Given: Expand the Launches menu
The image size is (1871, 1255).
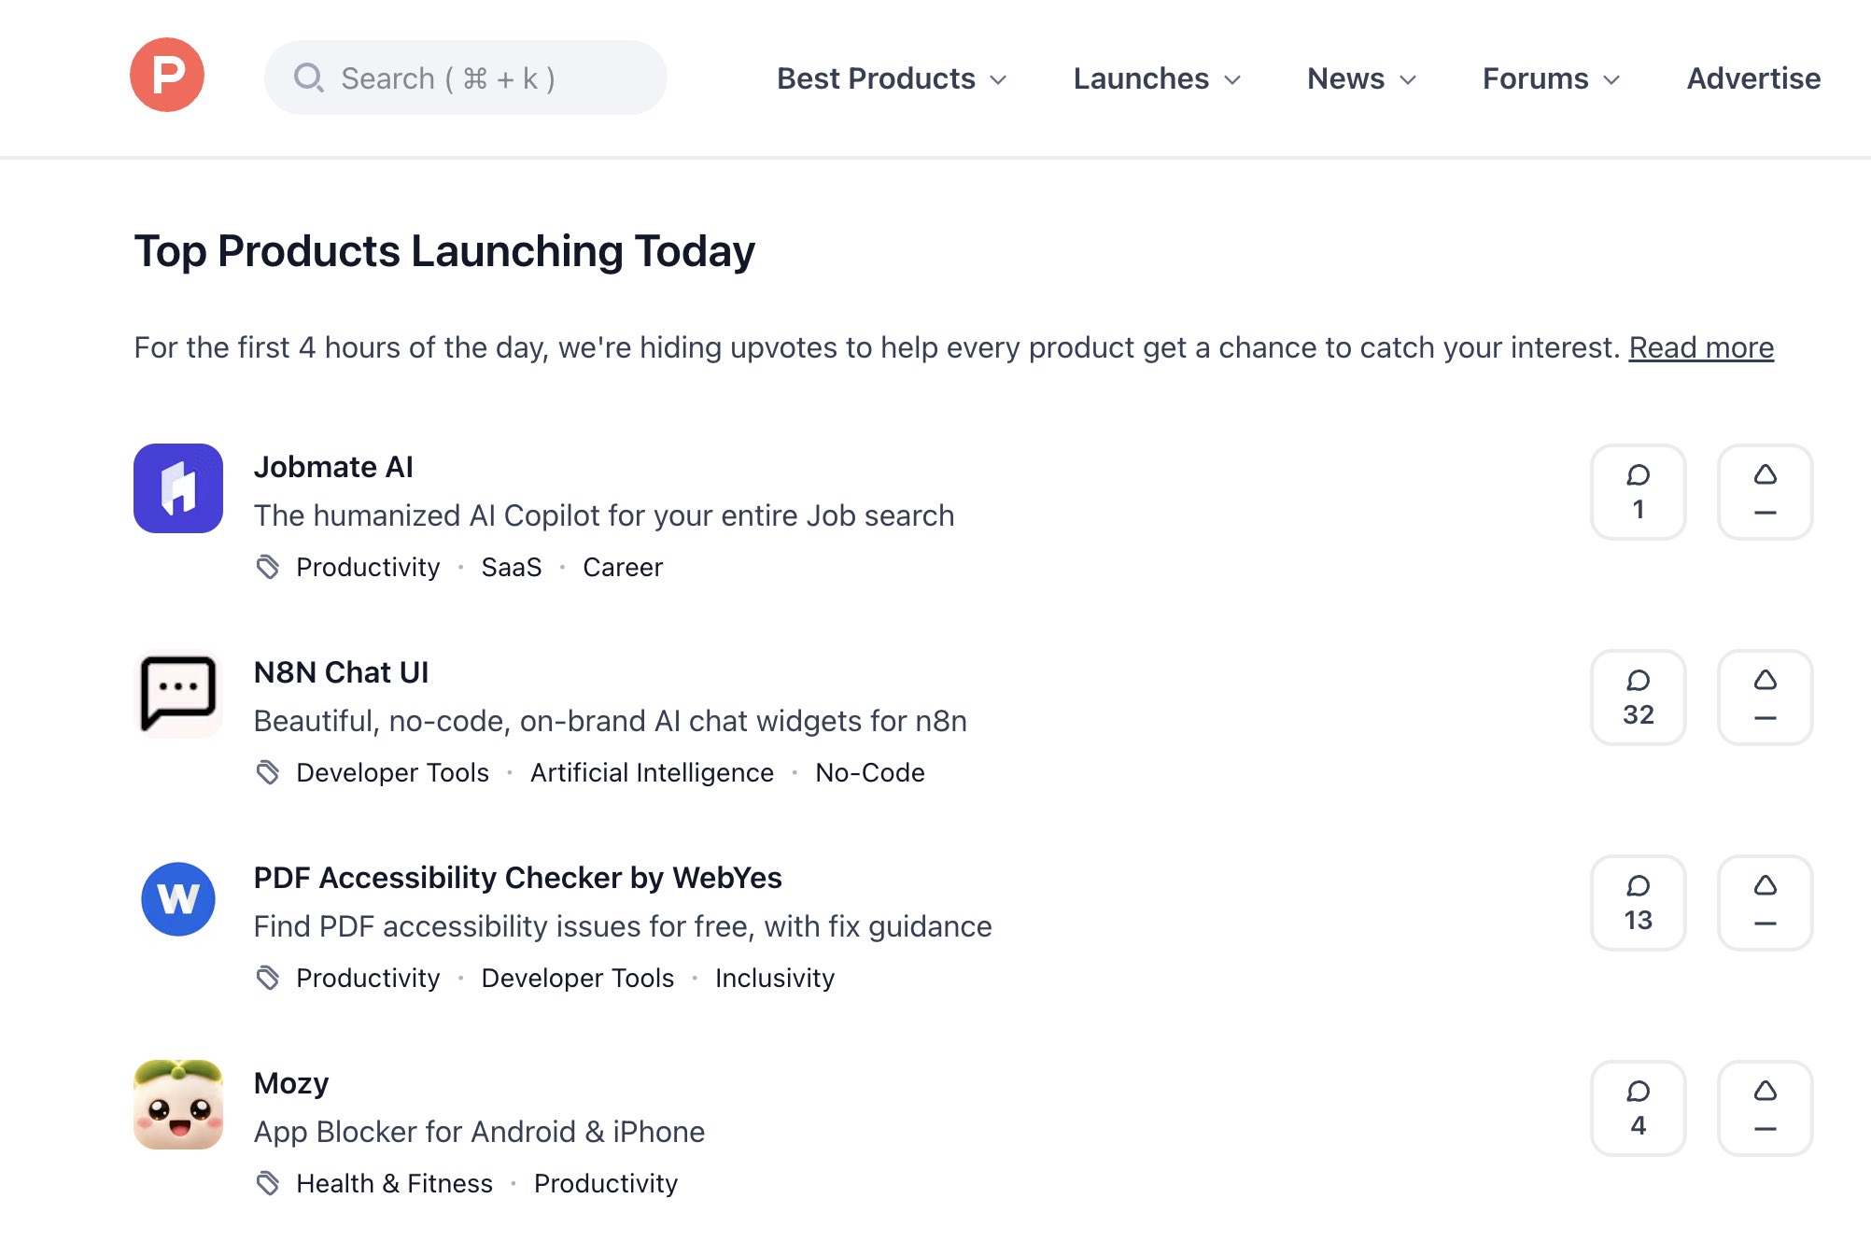Looking at the screenshot, I should tap(1157, 78).
